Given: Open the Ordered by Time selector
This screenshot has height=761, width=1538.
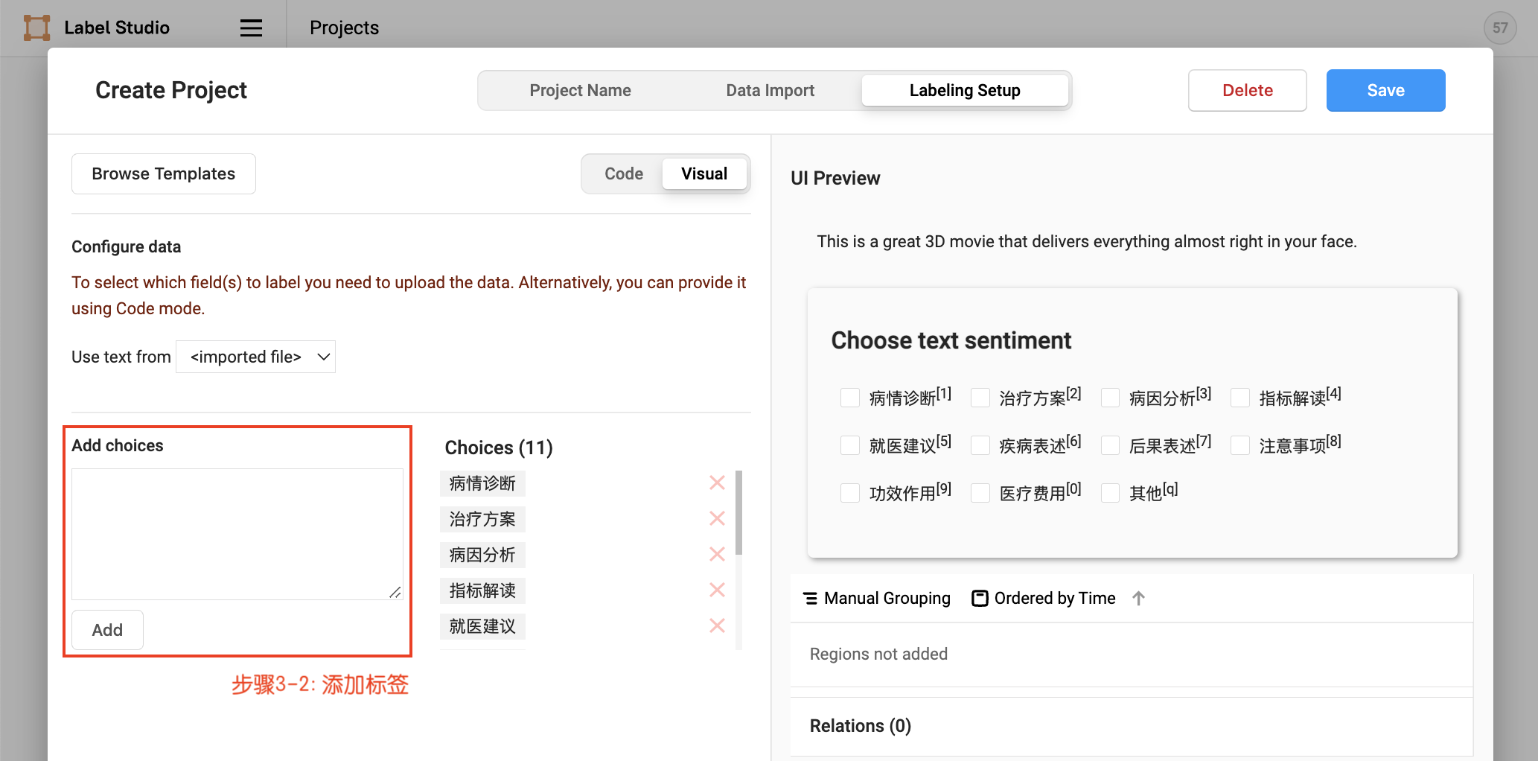Looking at the screenshot, I should pos(1044,598).
